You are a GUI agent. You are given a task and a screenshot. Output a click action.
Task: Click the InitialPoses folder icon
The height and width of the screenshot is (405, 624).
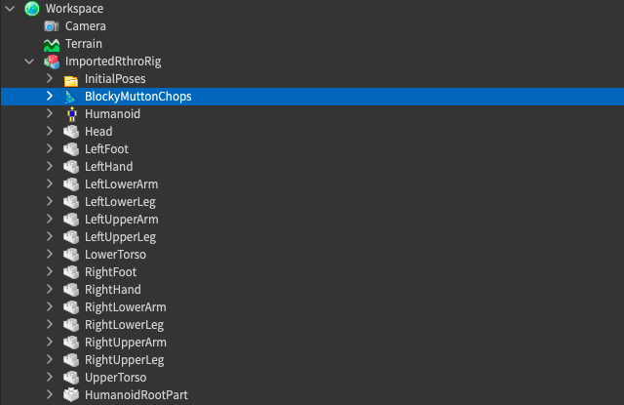(71, 79)
